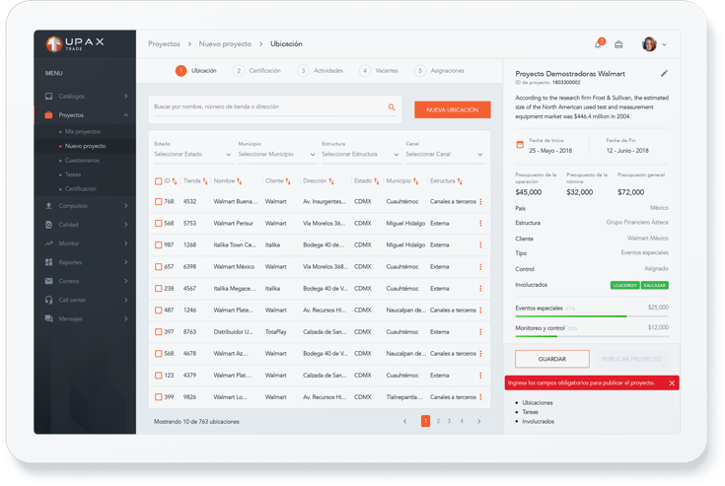Open row options for Walmart México row
The image size is (725, 486).
click(481, 266)
